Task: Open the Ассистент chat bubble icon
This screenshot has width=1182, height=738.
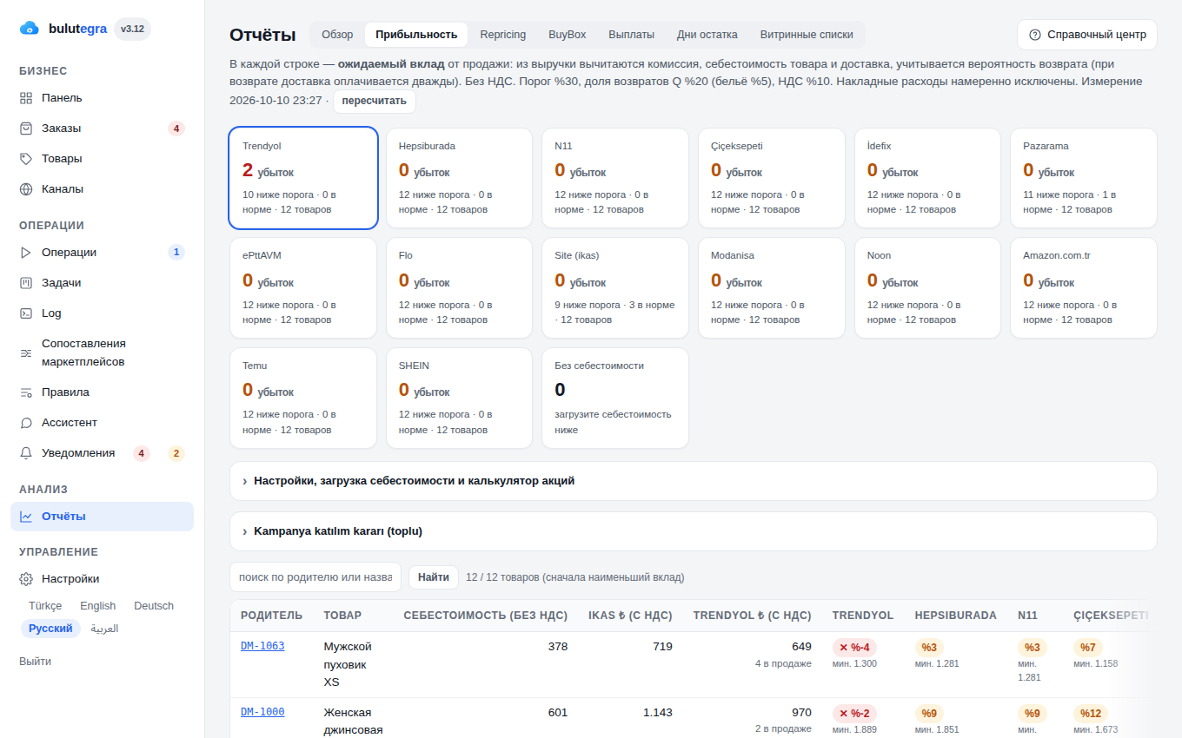Action: [x=26, y=423]
